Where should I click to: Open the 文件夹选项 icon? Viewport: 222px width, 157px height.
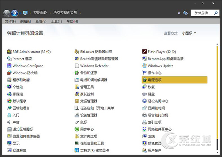click(x=77, y=136)
